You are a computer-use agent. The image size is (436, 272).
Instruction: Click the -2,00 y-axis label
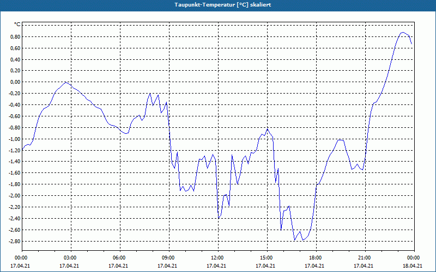[15, 196]
